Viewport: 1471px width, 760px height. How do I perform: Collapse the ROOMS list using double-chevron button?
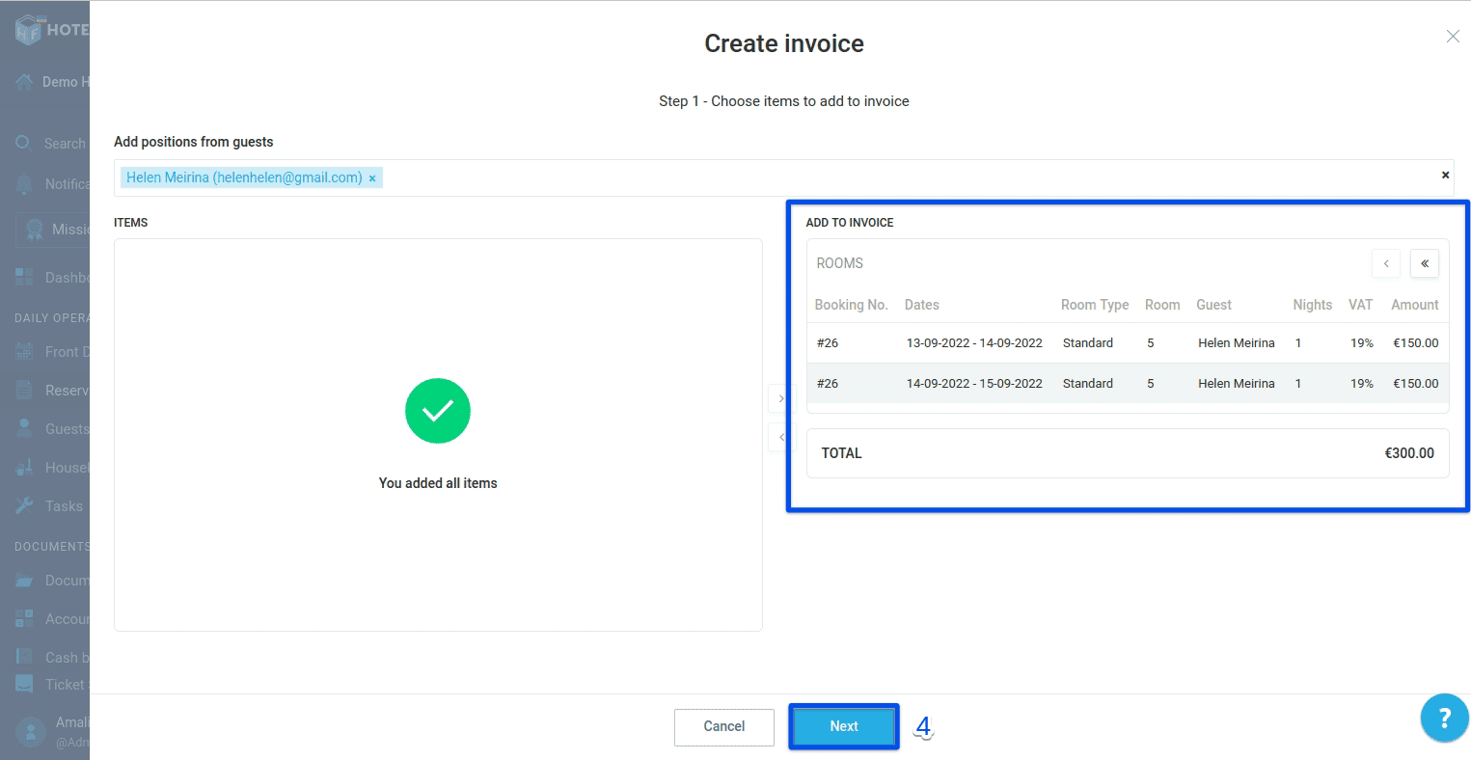point(1424,263)
